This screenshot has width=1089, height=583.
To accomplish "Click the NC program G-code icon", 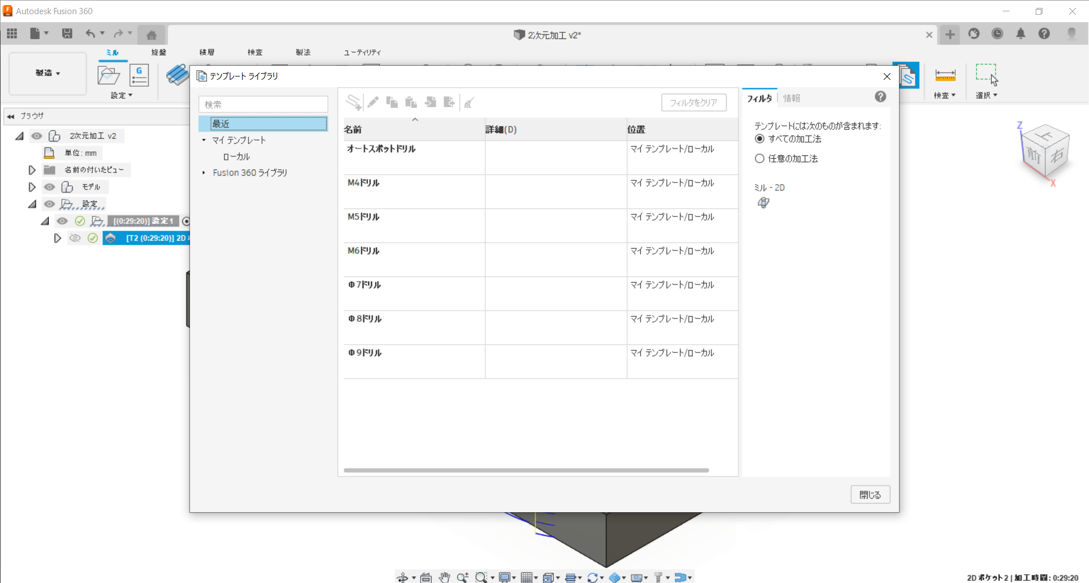I will tap(139, 75).
